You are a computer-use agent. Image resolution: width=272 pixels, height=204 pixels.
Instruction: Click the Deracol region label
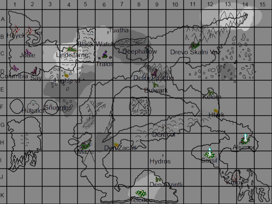click(x=164, y=134)
